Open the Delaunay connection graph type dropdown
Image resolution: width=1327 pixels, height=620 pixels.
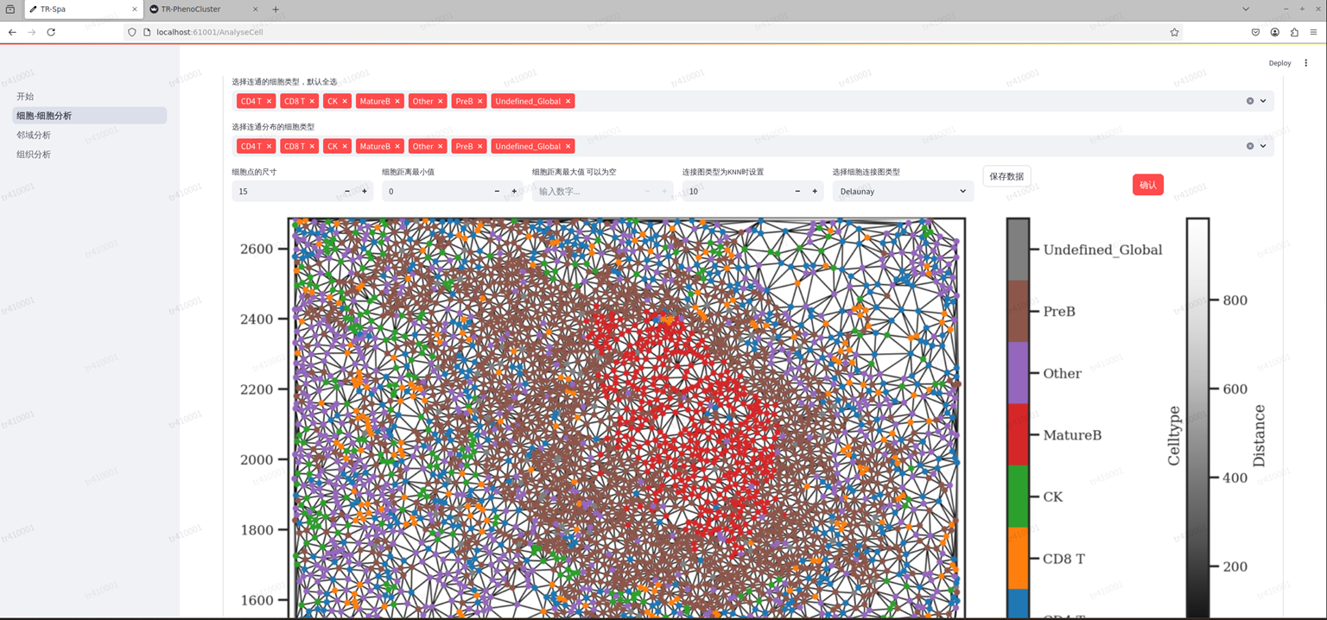tap(902, 192)
